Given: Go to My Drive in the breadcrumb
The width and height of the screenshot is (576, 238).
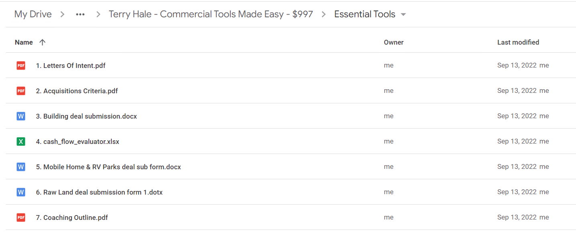Looking at the screenshot, I should pyautogui.click(x=33, y=14).
